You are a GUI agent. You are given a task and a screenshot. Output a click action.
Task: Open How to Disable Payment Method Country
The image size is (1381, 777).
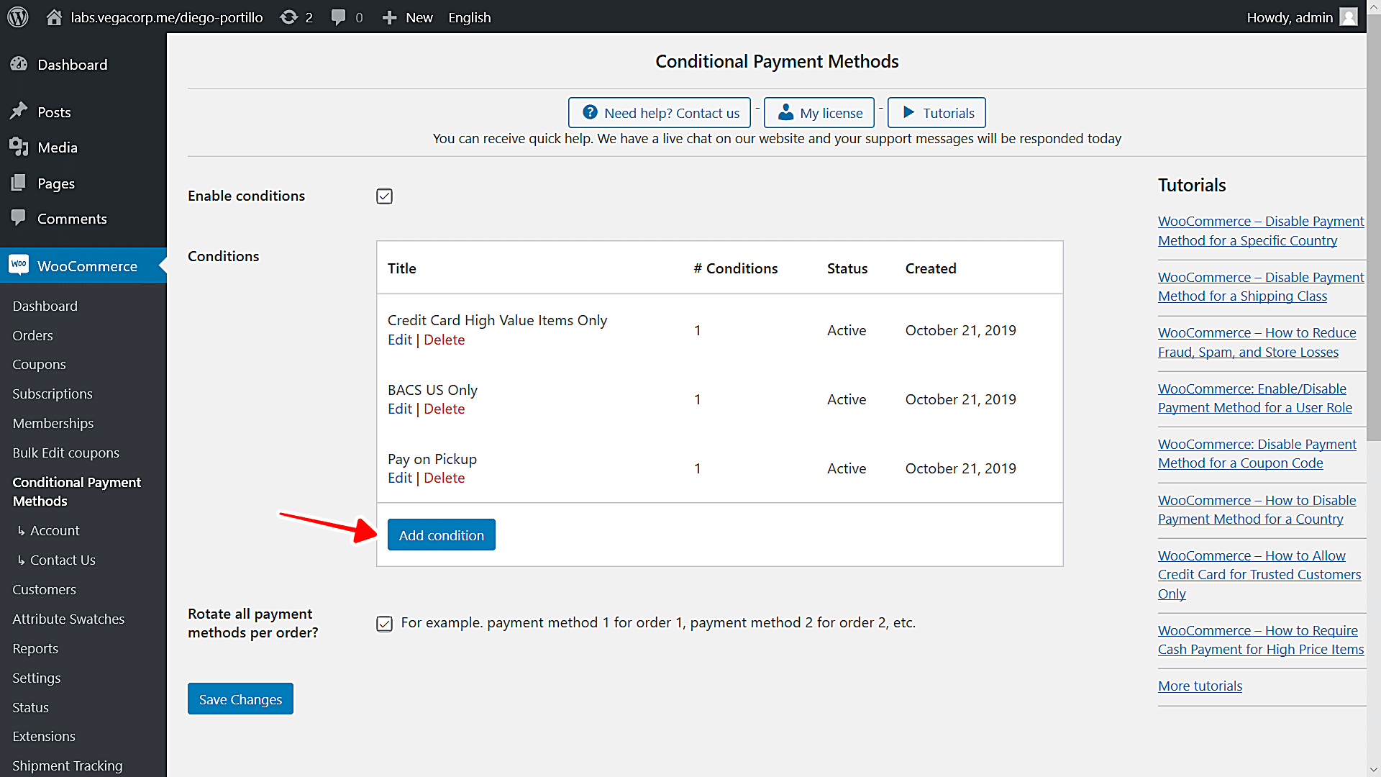point(1257,509)
